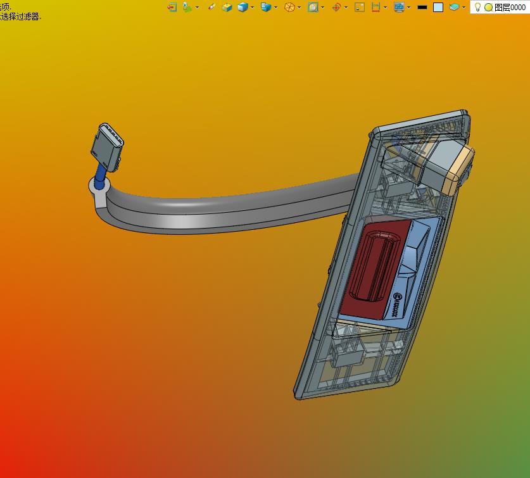
Task: Click the red crosshair target icon
Action: point(336,7)
